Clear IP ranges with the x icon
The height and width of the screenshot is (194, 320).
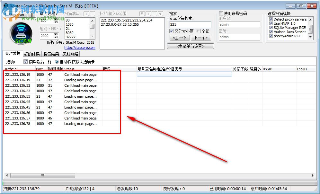(x=161, y=14)
